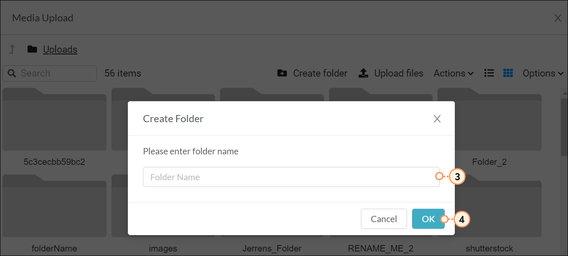Image resolution: width=568 pixels, height=256 pixels.
Task: Click the images folder name
Action: tap(163, 248)
